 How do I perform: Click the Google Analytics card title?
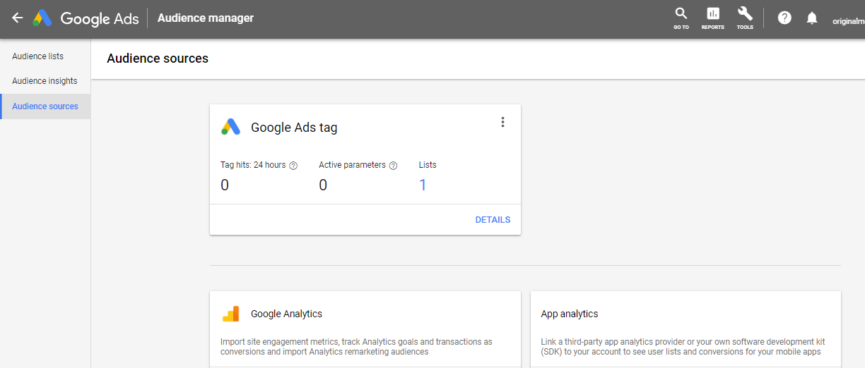click(x=286, y=314)
